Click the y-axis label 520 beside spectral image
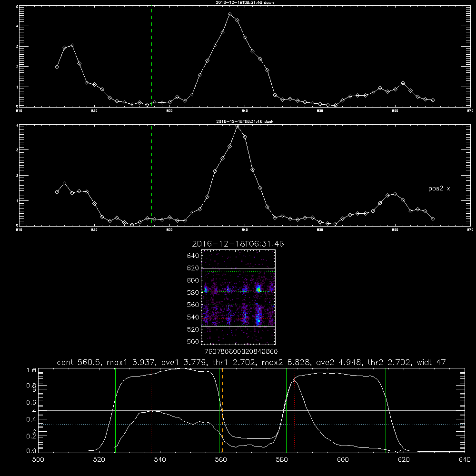 click(x=193, y=329)
